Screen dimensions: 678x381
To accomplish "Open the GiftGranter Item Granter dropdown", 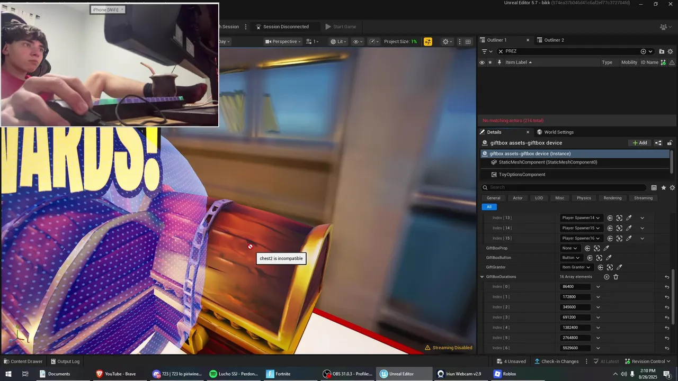I will (x=576, y=267).
